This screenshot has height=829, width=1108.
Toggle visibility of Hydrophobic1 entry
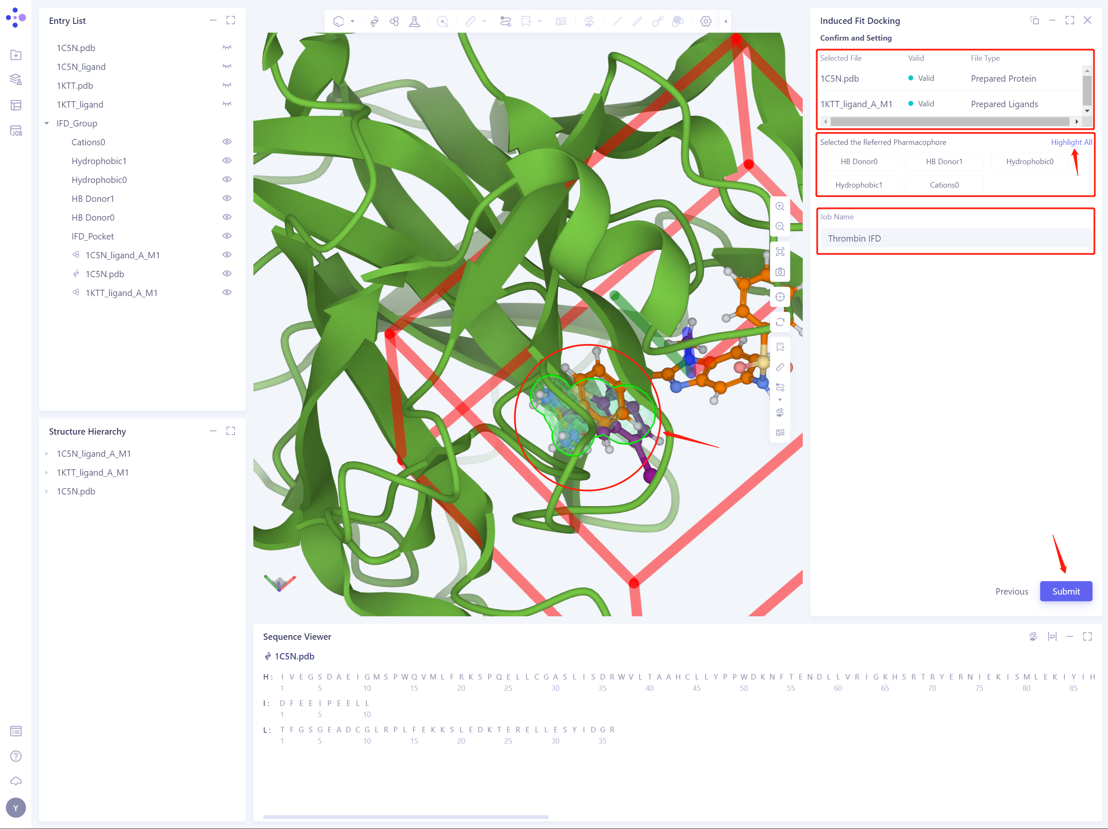[x=227, y=161]
